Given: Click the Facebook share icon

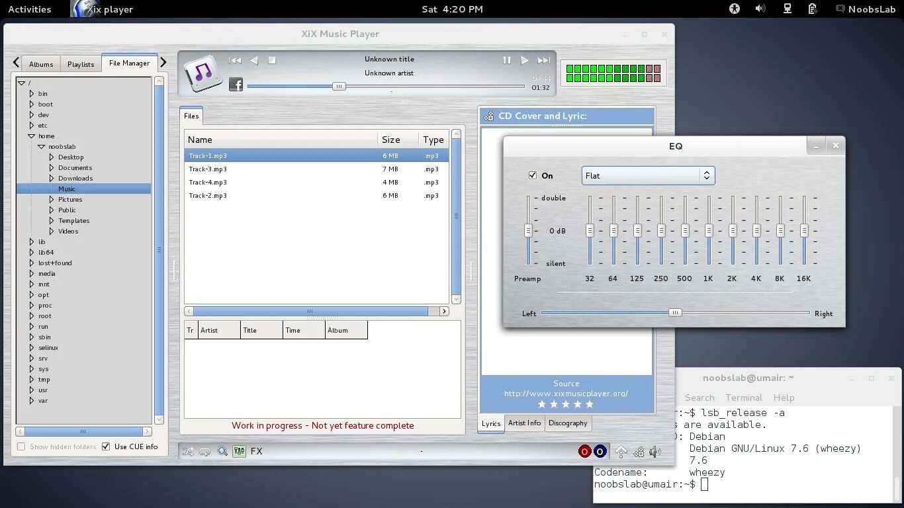Looking at the screenshot, I should click(x=236, y=84).
